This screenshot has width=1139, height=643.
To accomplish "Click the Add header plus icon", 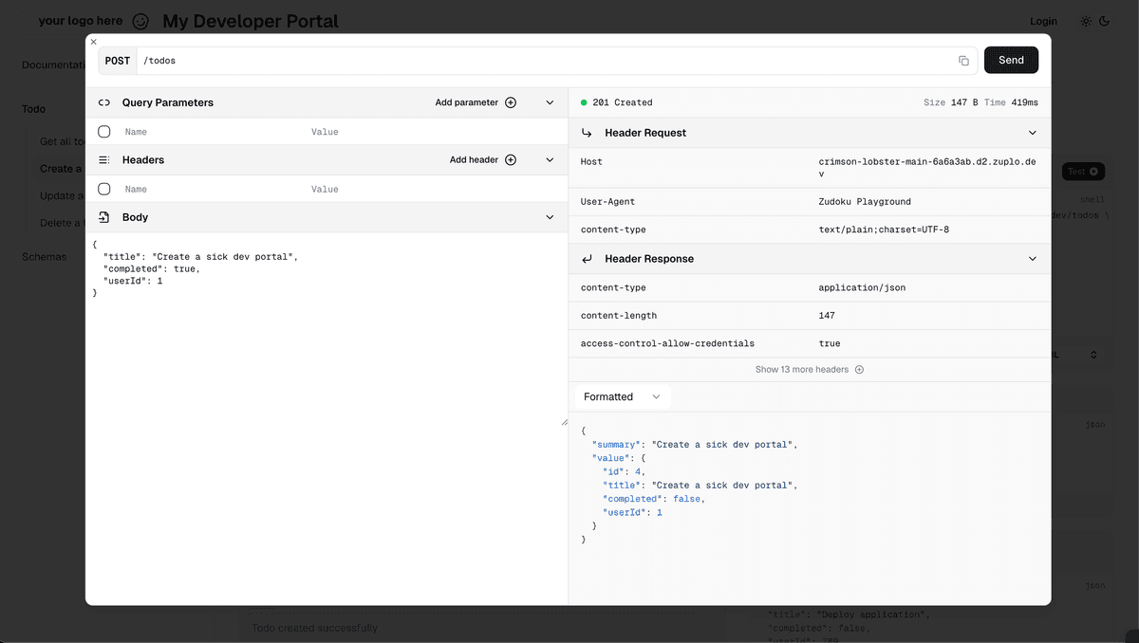I will point(511,159).
